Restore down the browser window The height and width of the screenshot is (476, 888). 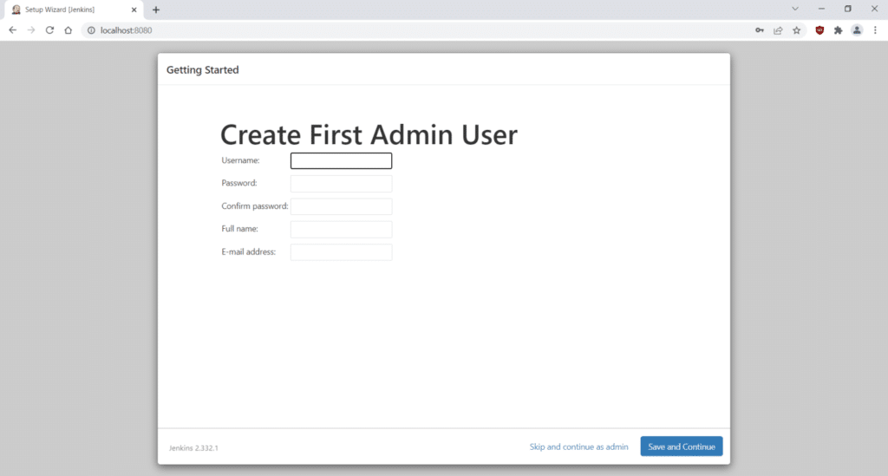848,9
